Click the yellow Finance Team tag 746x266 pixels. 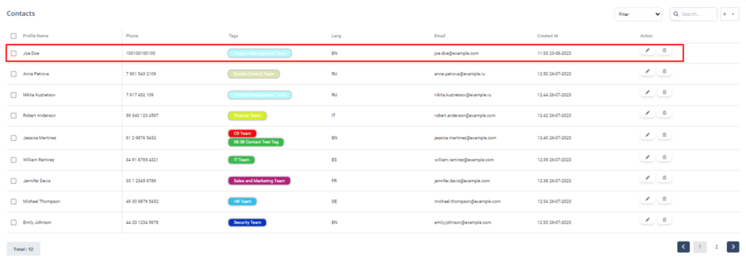[x=248, y=116]
